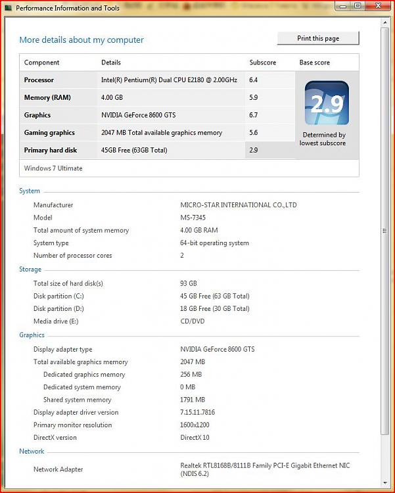Click the 1600x1200 resolution value
Screen dimensions: 395x493
[x=195, y=425]
